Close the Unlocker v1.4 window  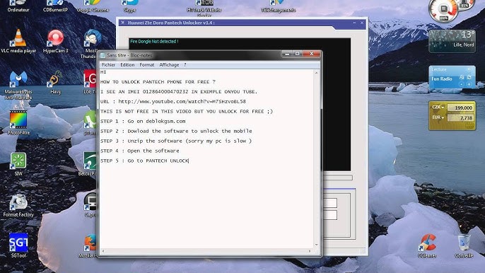362,23
